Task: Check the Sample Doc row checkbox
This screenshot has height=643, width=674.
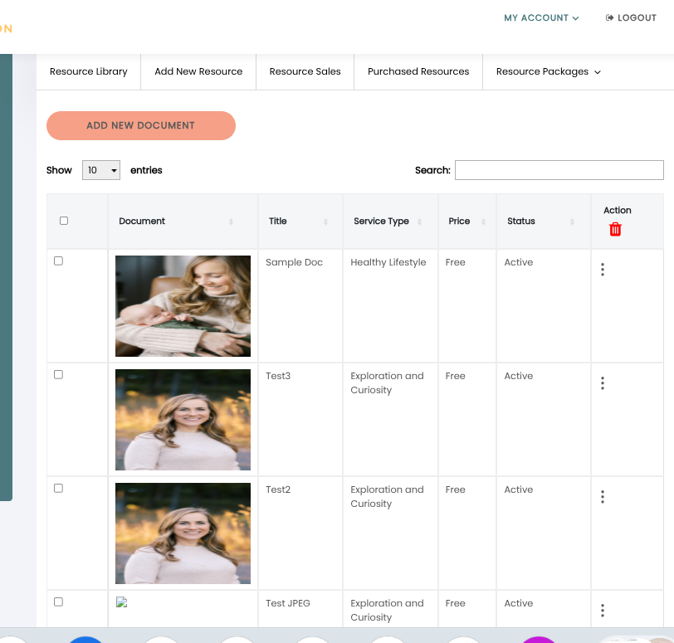Action: [58, 261]
